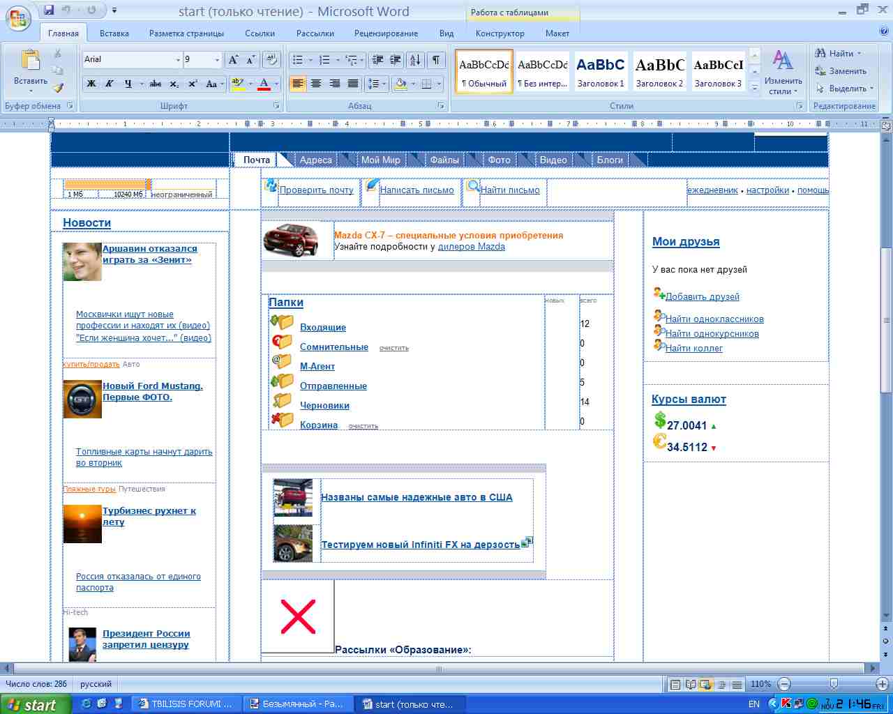Open the Arial font name dropdown
The width and height of the screenshot is (893, 714).
click(x=177, y=60)
